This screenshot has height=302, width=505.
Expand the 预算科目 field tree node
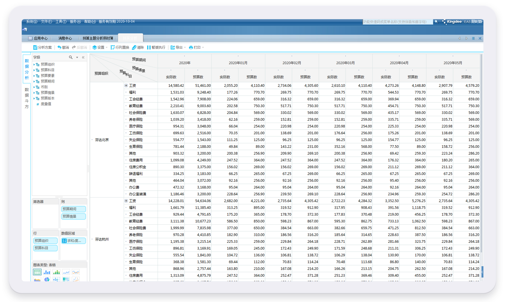click(x=34, y=70)
